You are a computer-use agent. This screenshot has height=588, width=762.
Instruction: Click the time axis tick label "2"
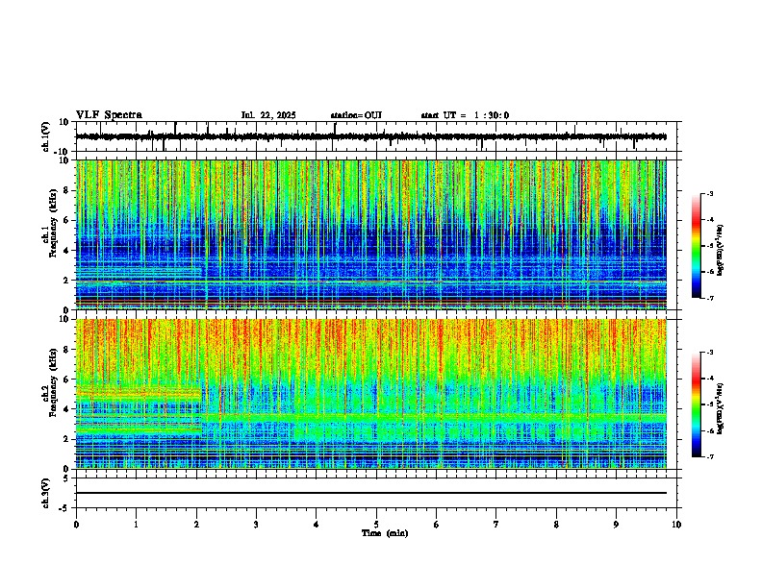(x=196, y=525)
